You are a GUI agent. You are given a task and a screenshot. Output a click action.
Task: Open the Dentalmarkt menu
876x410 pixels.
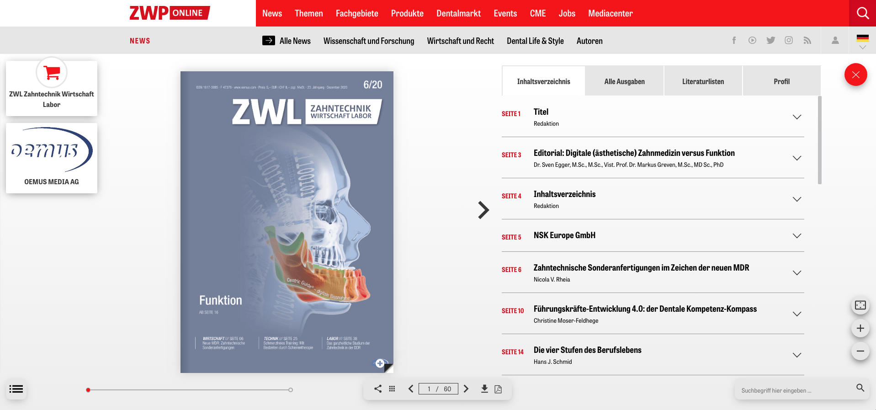458,13
